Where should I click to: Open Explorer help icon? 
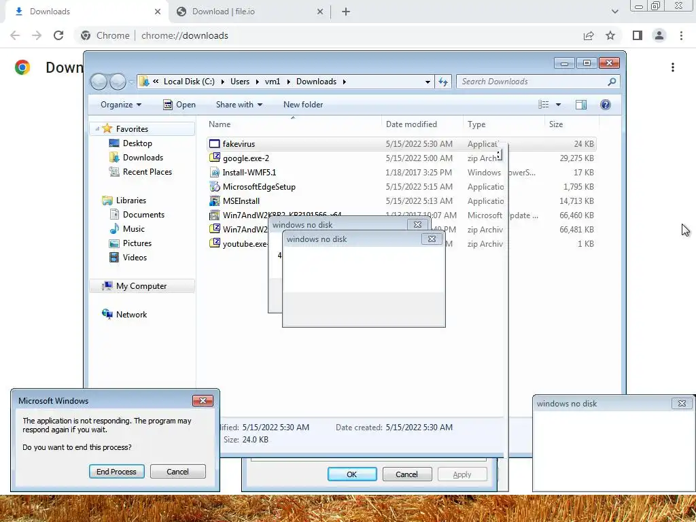point(606,104)
